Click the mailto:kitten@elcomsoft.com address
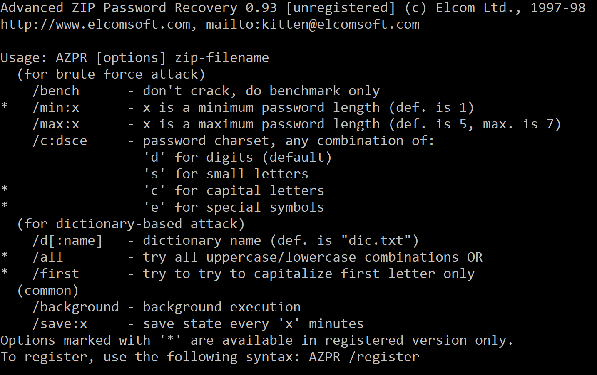This screenshot has height=375, width=597. 313,25
